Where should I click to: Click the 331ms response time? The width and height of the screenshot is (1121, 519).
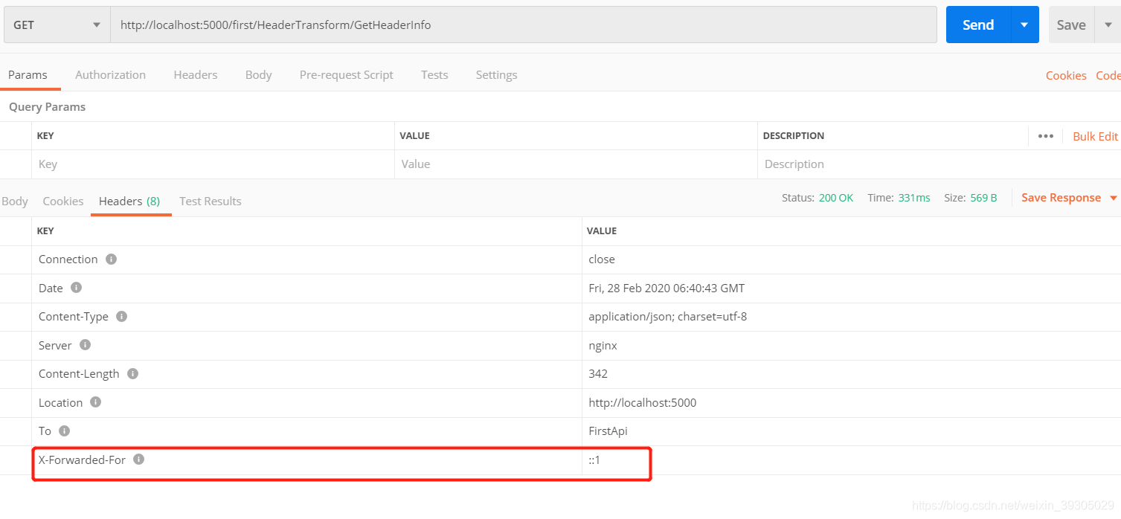pyautogui.click(x=914, y=198)
